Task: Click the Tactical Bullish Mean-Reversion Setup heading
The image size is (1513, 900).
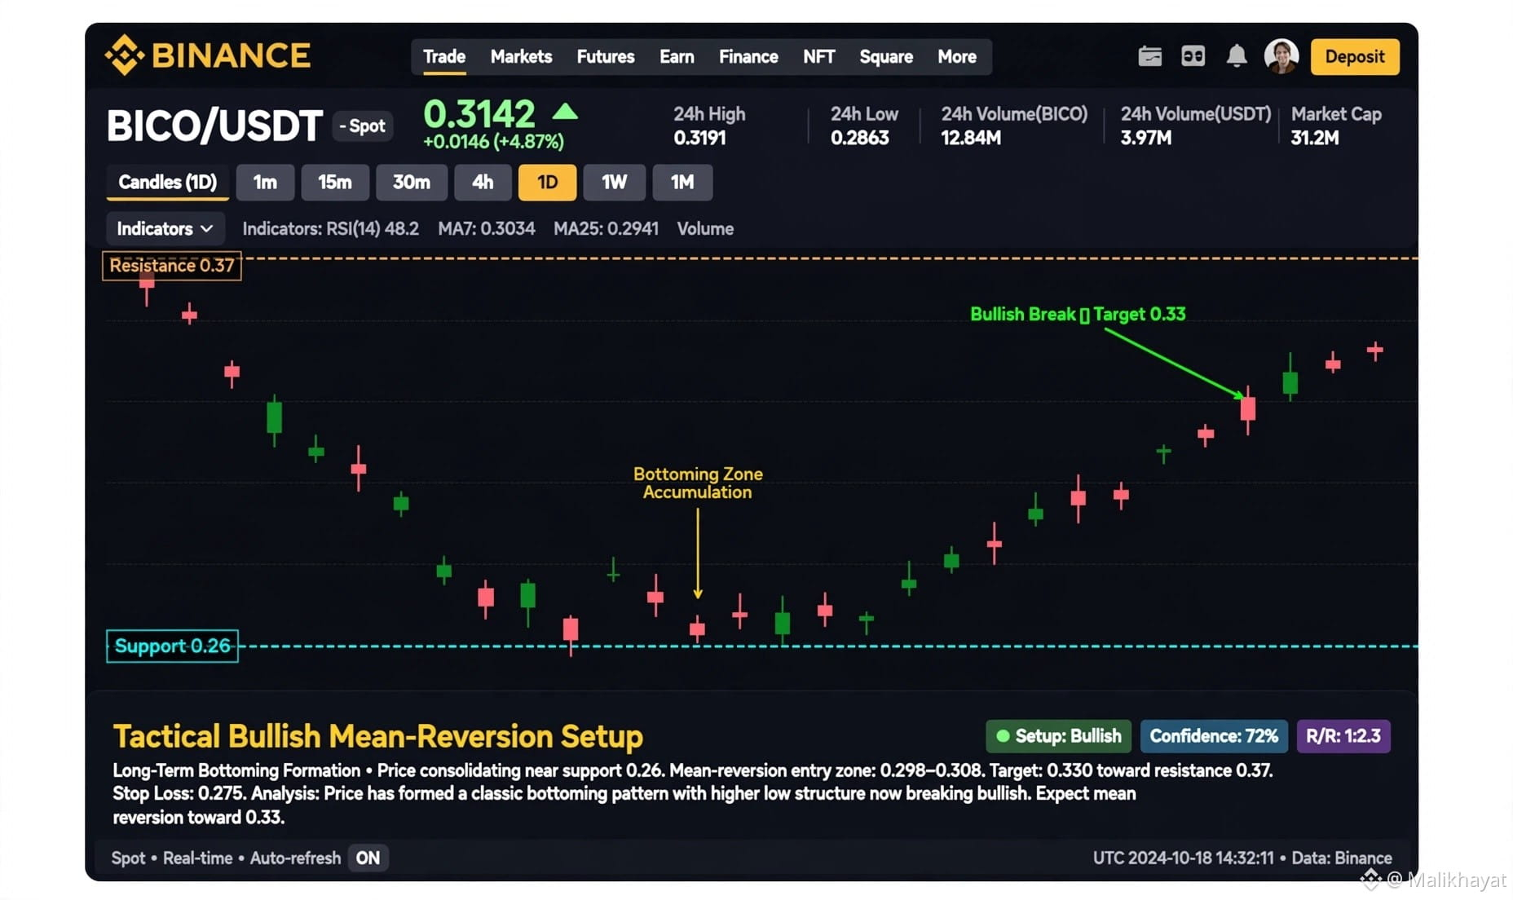Action: tap(377, 736)
